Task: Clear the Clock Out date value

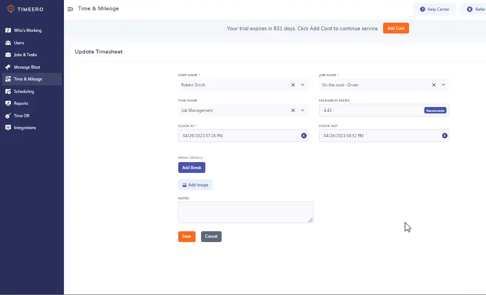Action: pos(445,136)
